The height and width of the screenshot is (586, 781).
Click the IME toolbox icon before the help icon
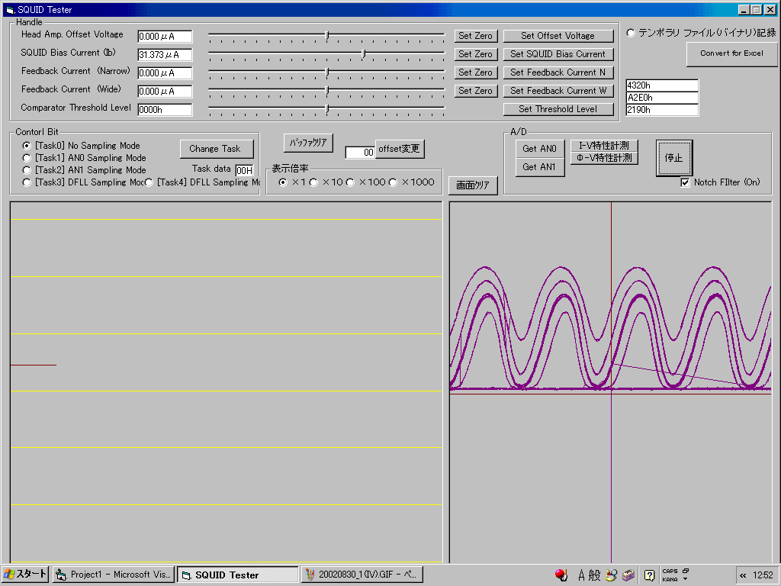click(x=628, y=575)
